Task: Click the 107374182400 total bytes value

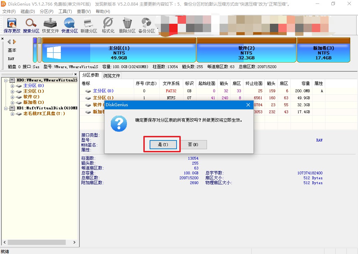Action: [310, 173]
